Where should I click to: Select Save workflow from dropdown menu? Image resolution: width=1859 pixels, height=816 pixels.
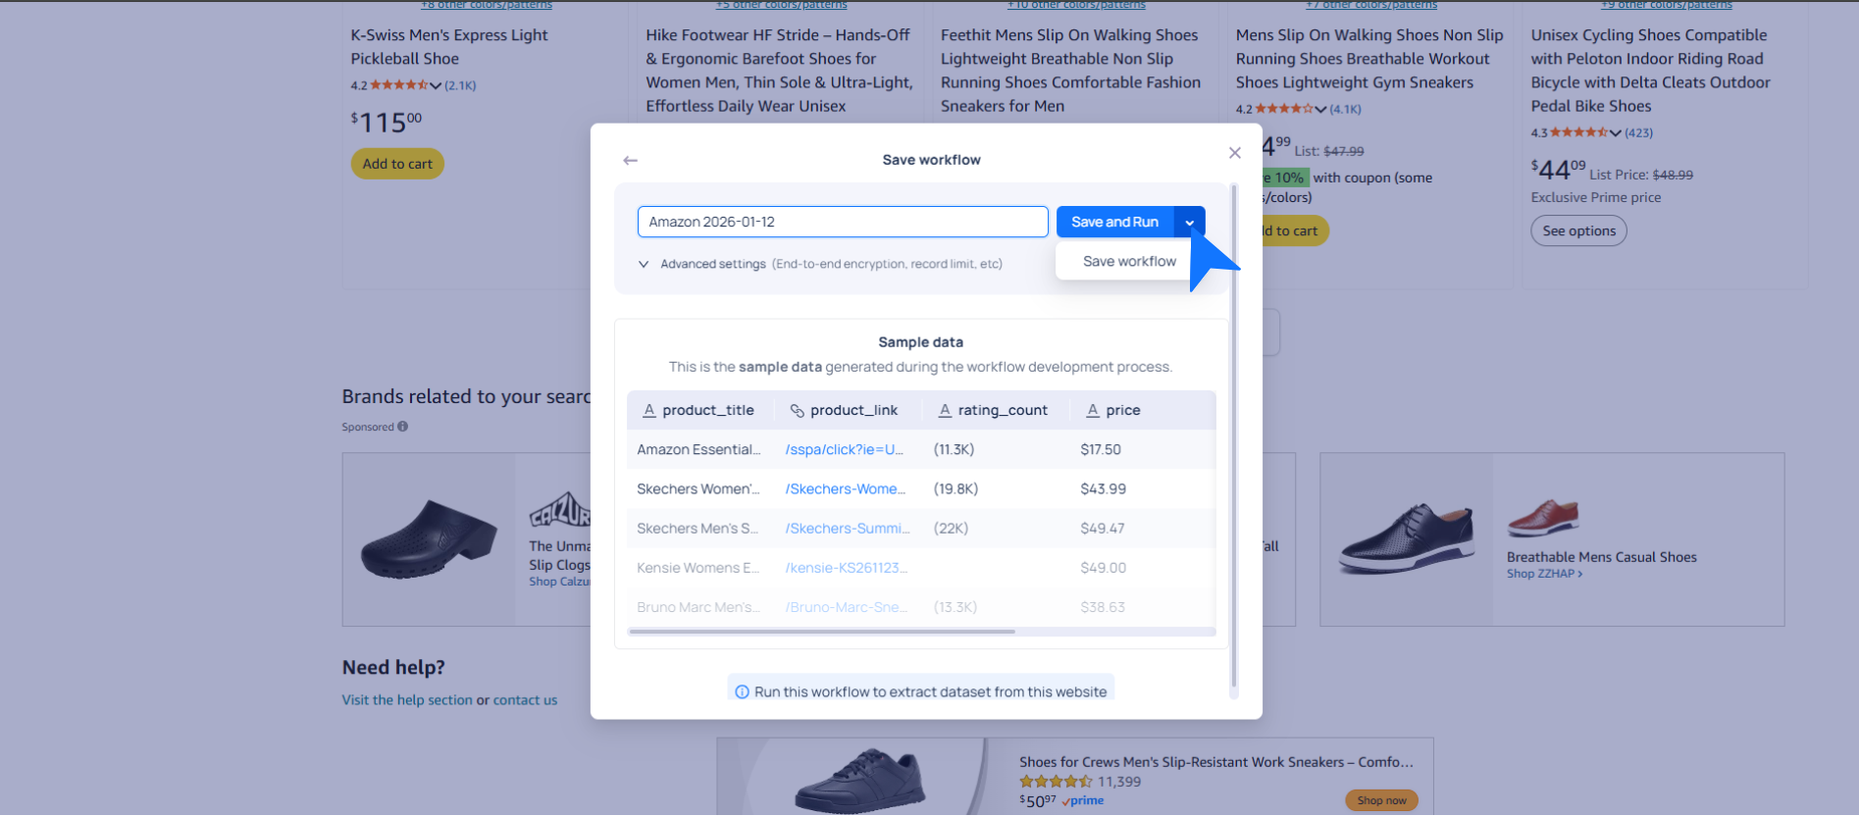(1128, 262)
